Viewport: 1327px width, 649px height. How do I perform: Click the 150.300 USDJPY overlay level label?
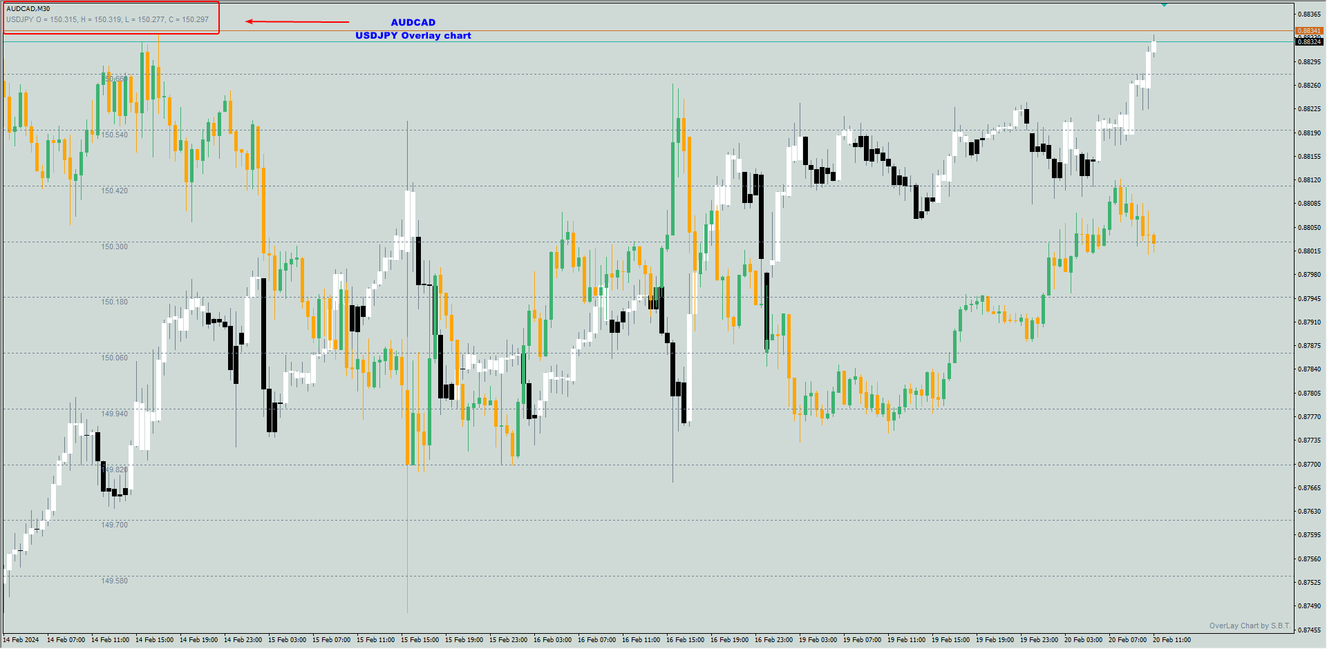(x=115, y=246)
